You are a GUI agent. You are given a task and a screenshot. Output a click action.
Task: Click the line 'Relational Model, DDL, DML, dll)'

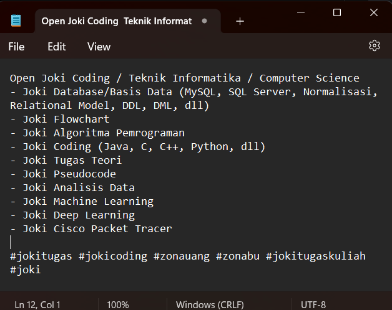click(x=109, y=106)
